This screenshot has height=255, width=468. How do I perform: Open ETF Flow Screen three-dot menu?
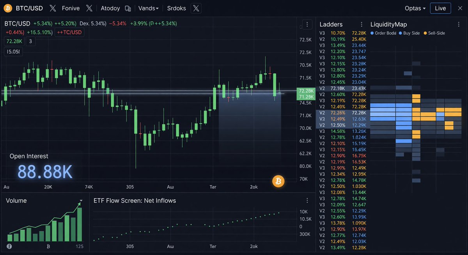(307, 200)
